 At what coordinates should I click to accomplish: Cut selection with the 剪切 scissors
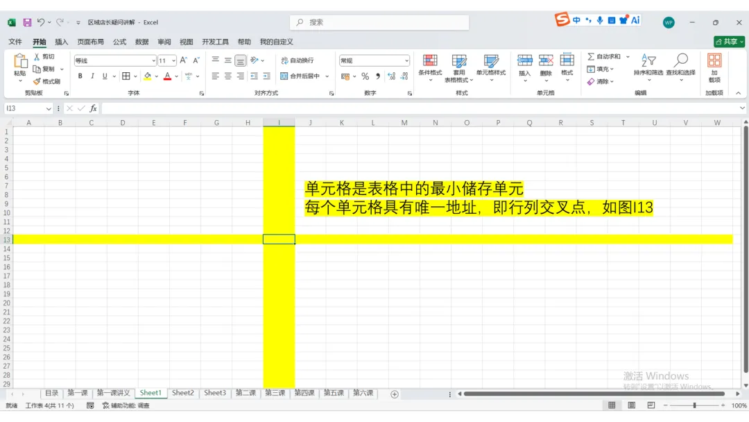(44, 56)
